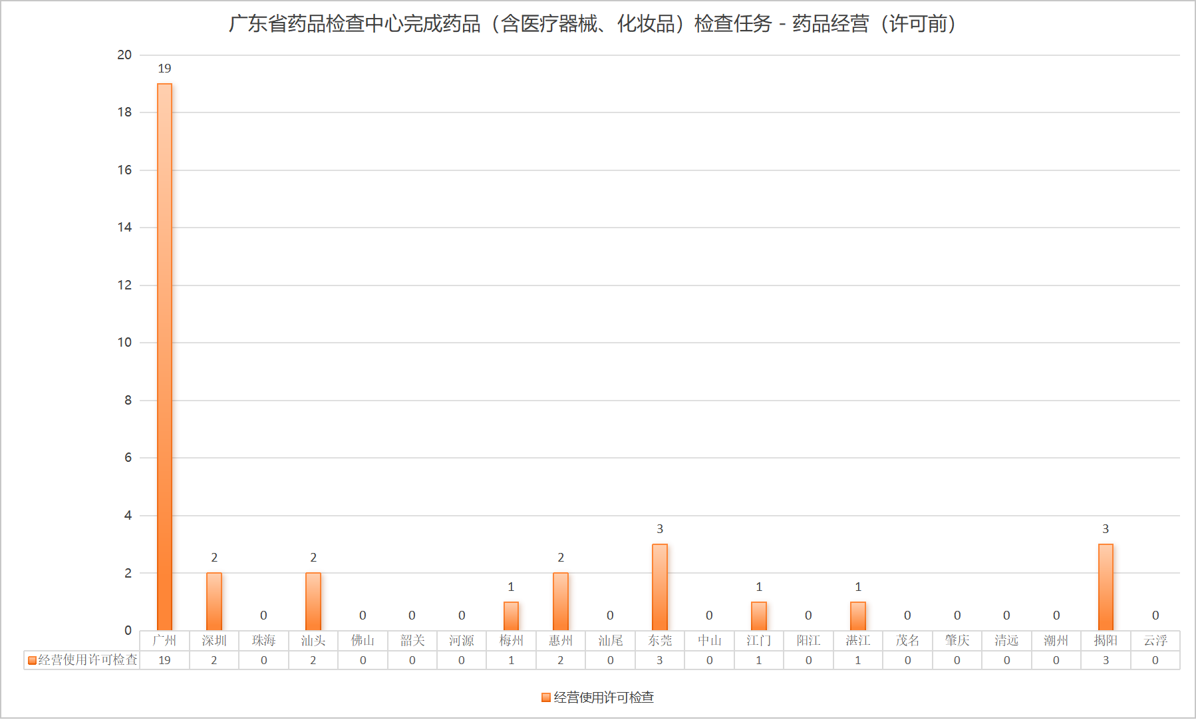Image resolution: width=1196 pixels, height=728 pixels.
Task: Click the y-axis label 10
Action: (124, 343)
